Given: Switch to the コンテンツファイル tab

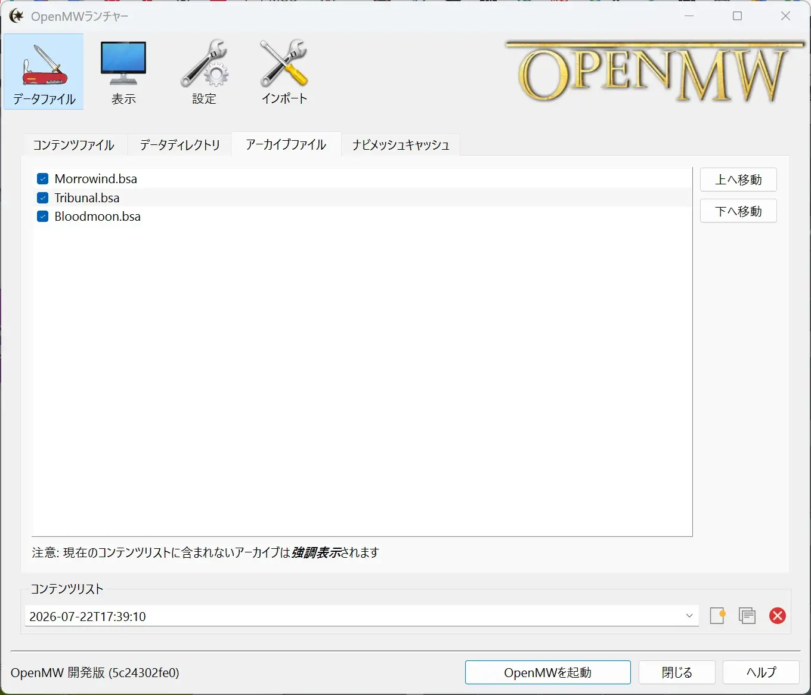Looking at the screenshot, I should [74, 145].
